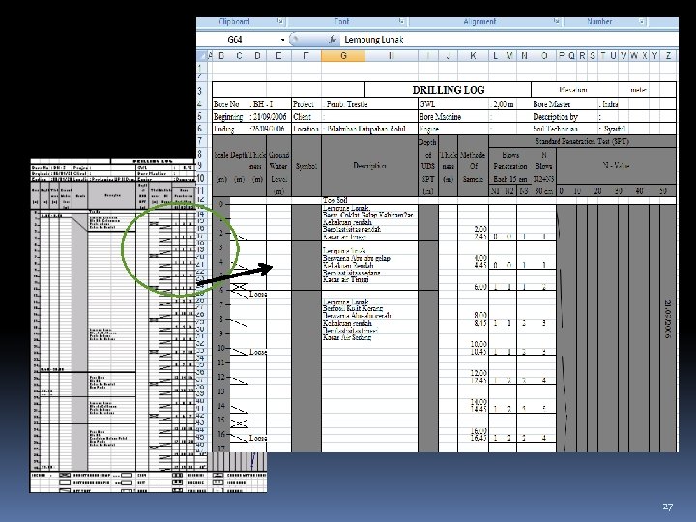Select the Client label cell
The width and height of the screenshot is (696, 522).
[302, 117]
